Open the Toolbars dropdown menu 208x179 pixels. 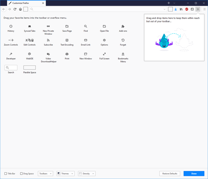(x=45, y=174)
